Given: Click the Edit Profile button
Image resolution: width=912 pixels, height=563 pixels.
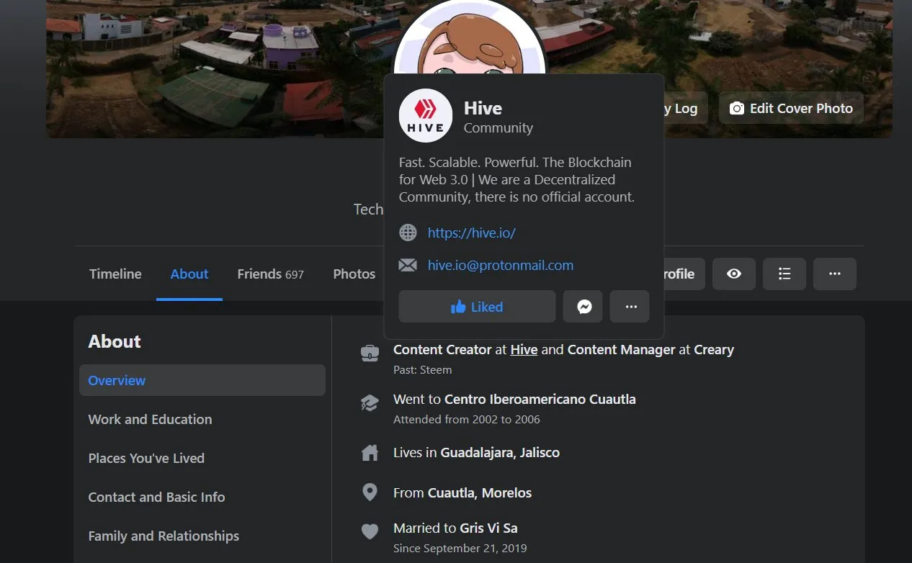Looking at the screenshot, I should pyautogui.click(x=683, y=274).
